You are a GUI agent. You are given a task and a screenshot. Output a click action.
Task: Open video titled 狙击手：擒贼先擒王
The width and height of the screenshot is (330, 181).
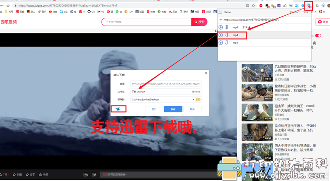(x=295, y=108)
